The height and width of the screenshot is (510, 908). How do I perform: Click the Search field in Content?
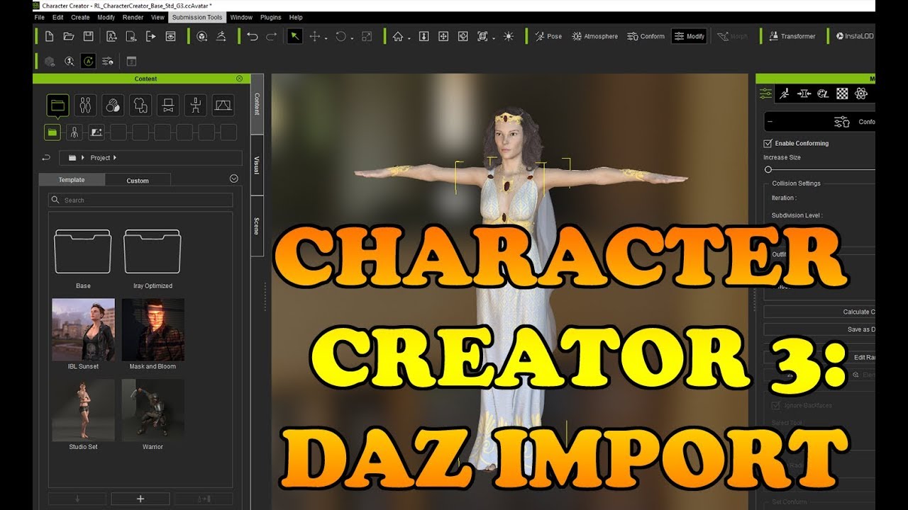[x=140, y=200]
